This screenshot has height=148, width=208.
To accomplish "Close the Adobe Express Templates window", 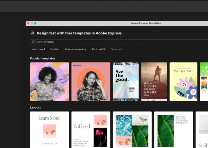I will (x=28, y=23).
